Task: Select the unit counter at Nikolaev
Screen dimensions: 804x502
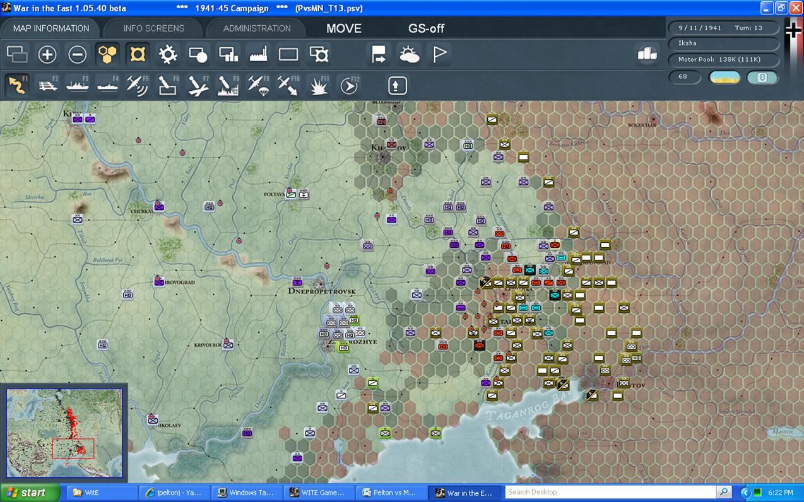Action: coord(152,419)
